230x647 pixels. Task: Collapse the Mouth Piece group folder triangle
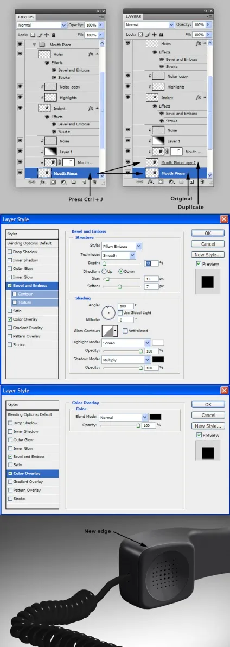coord(34,44)
